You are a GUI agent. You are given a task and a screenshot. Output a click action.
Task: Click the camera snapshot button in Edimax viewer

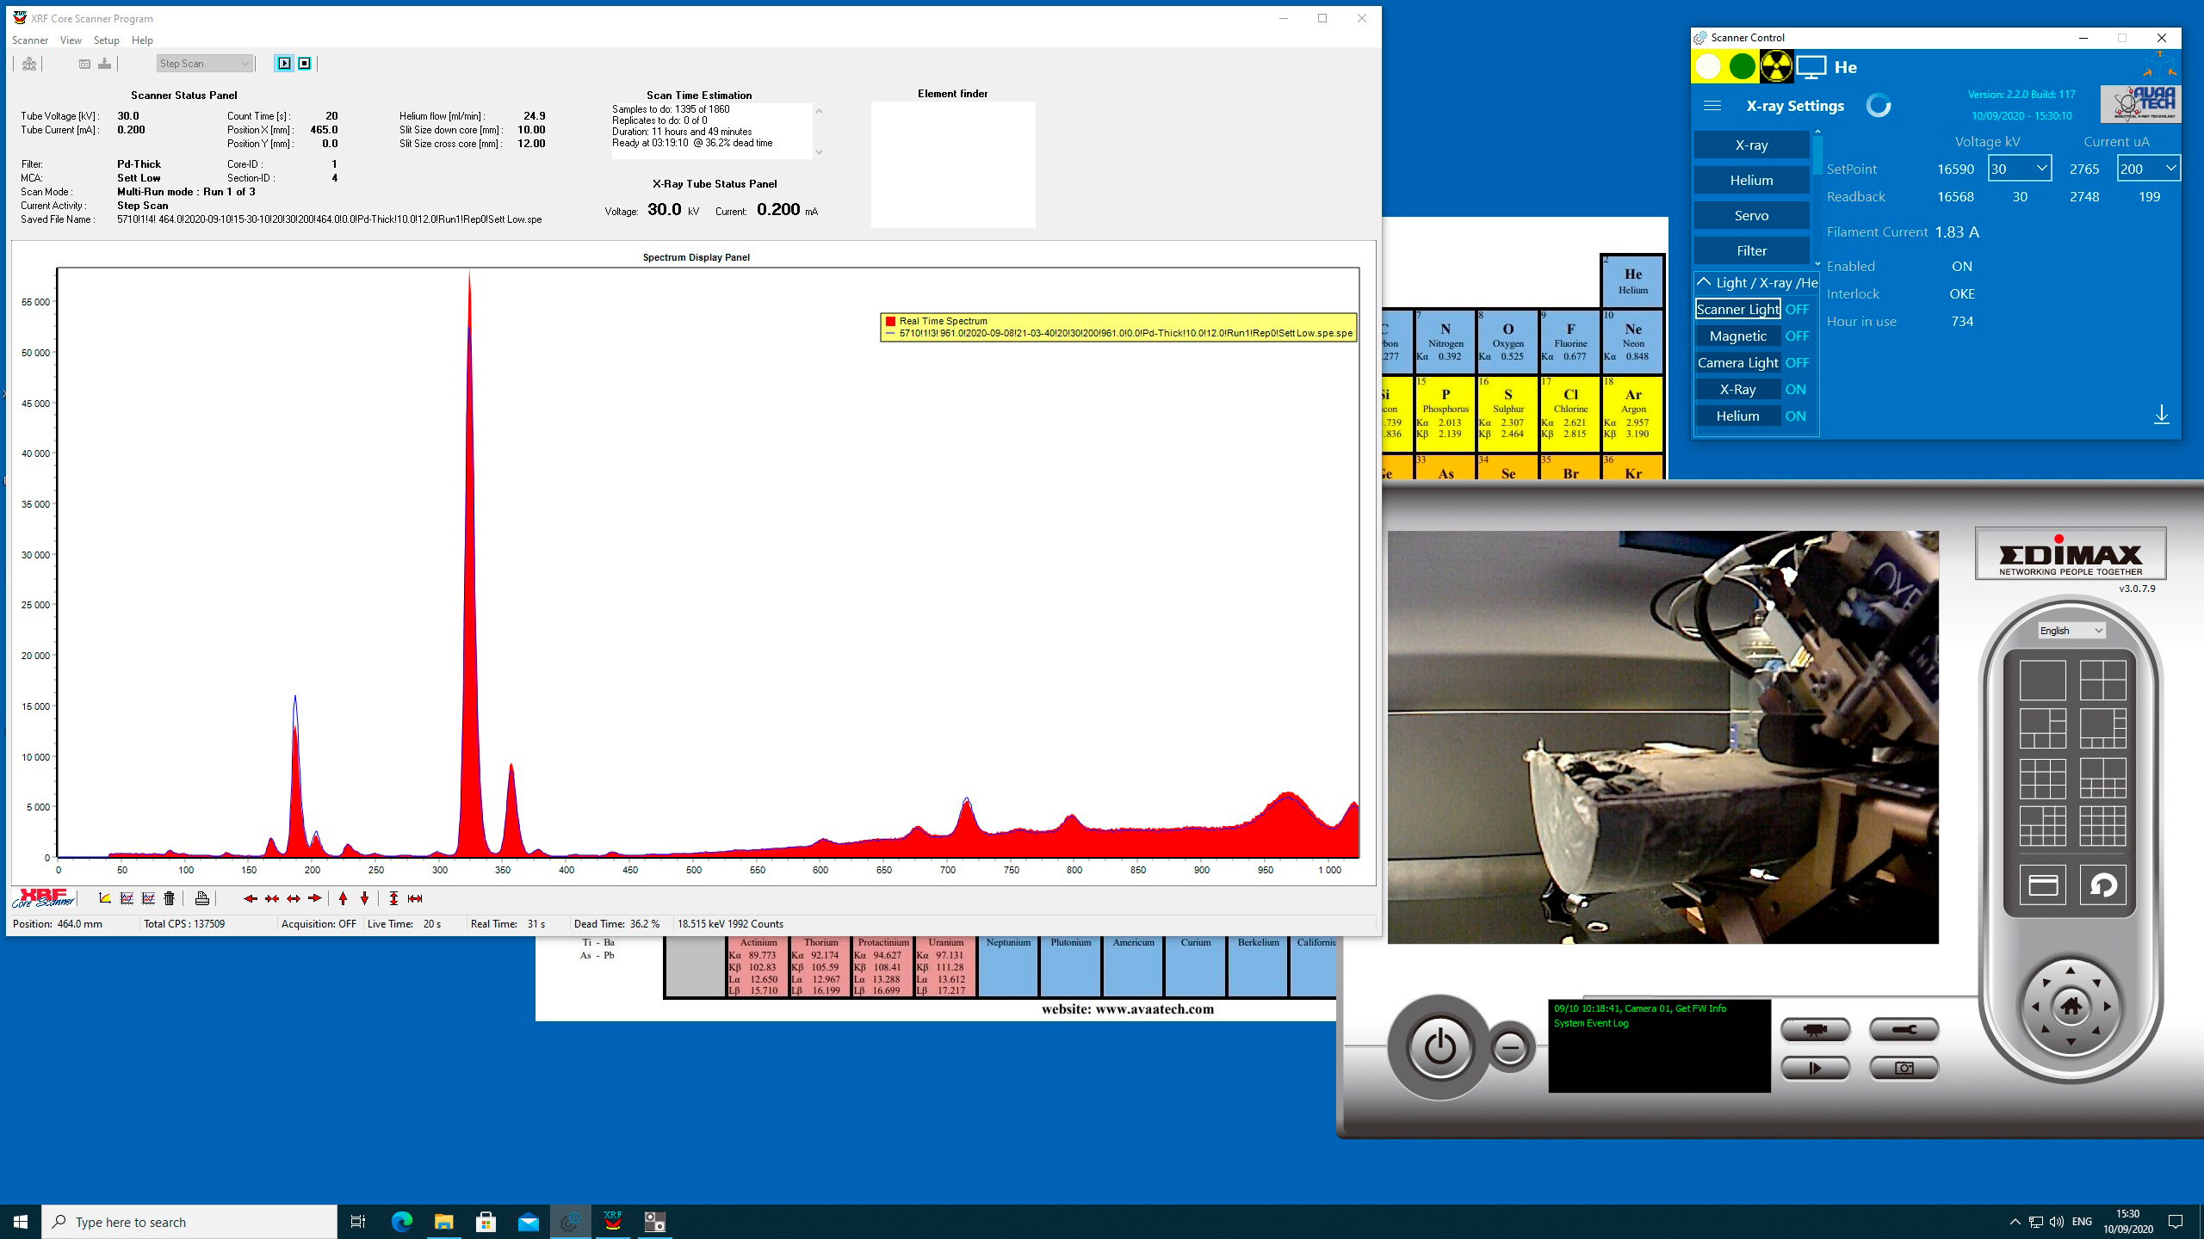coord(1904,1068)
